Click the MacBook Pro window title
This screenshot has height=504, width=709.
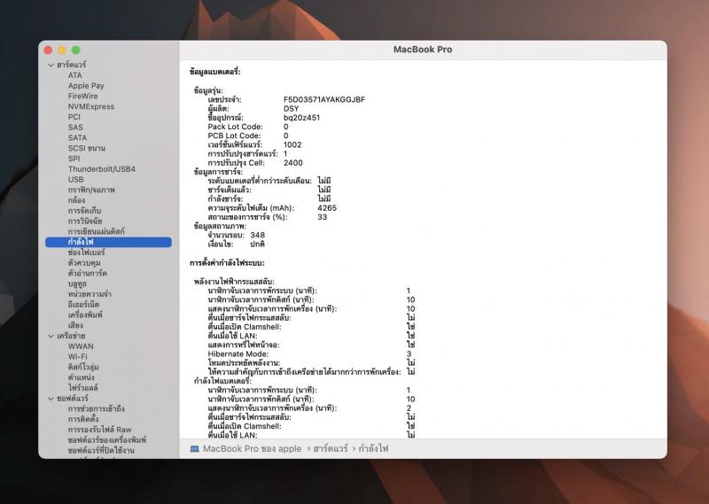coord(423,50)
